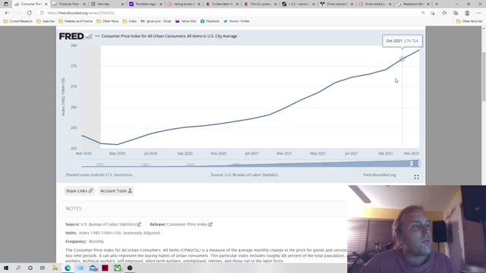Screen dimensions: 486x273
Task: Open the Gmail bookmark
Action: (156, 21)
